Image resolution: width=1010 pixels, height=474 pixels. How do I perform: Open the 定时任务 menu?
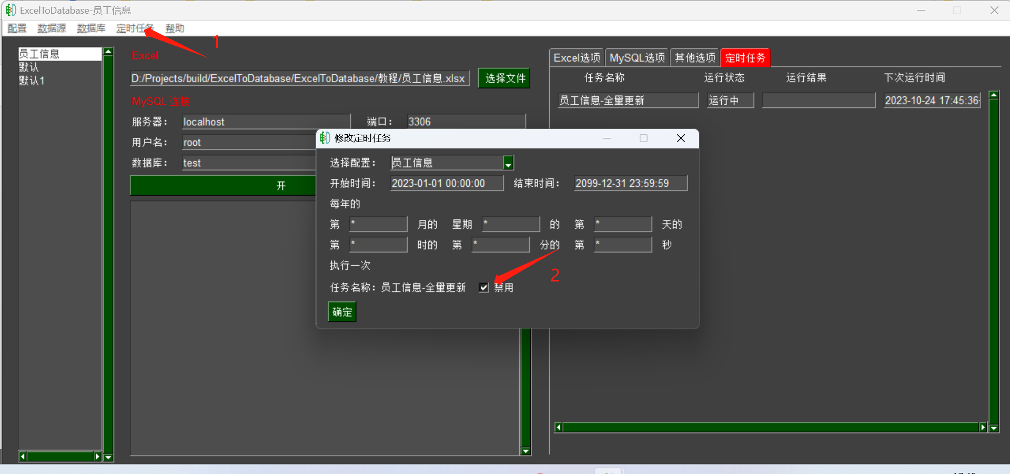tap(135, 28)
